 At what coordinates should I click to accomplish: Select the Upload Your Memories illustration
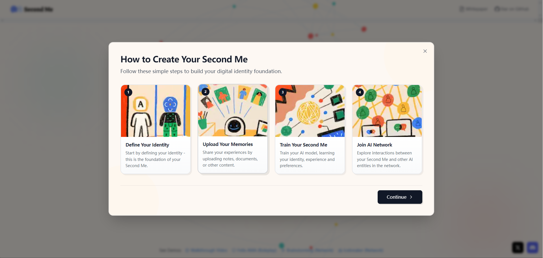coord(233,110)
